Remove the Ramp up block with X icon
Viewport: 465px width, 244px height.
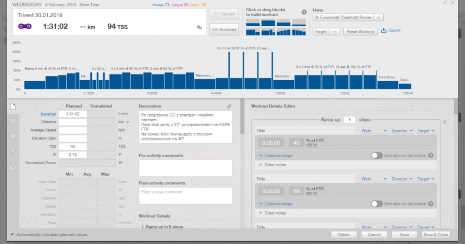[445, 122]
